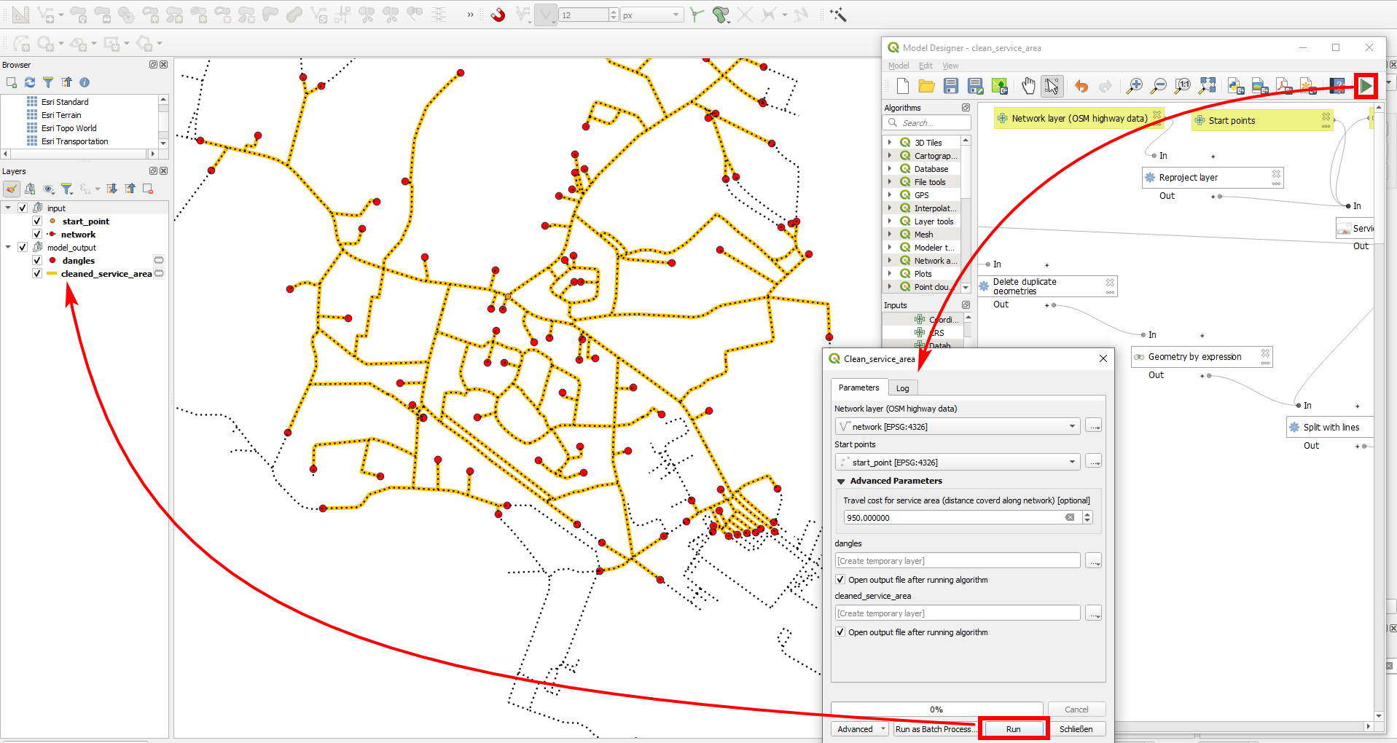Expand 3D Tiles algorithm group
The image size is (1397, 743).
(x=890, y=143)
